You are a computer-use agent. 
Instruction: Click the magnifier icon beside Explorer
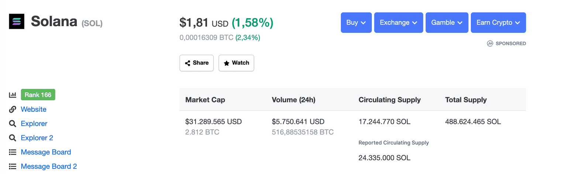tap(13, 123)
